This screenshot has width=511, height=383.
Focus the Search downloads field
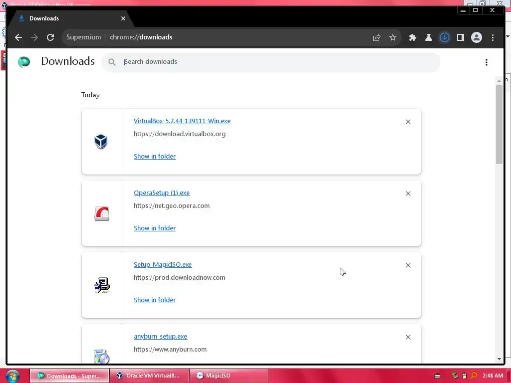270,62
